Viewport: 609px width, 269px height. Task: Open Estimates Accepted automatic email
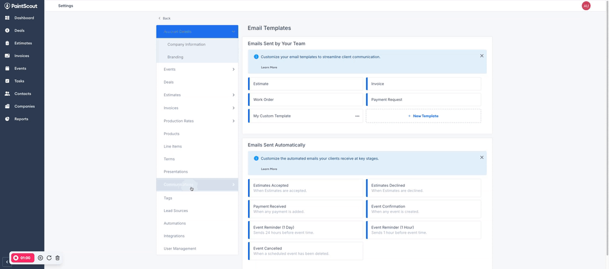306,188
